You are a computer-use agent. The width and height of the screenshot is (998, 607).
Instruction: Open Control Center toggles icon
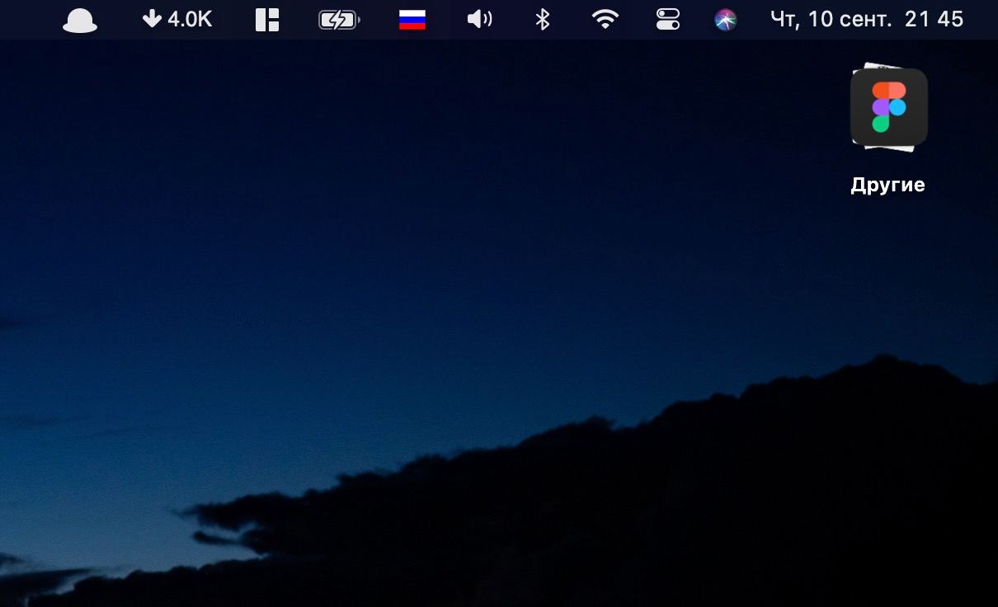(x=668, y=19)
